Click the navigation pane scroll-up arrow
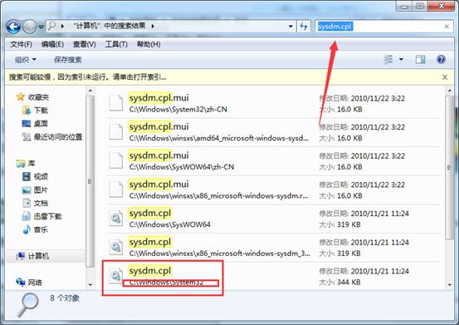The height and width of the screenshot is (325, 459). coord(90,91)
